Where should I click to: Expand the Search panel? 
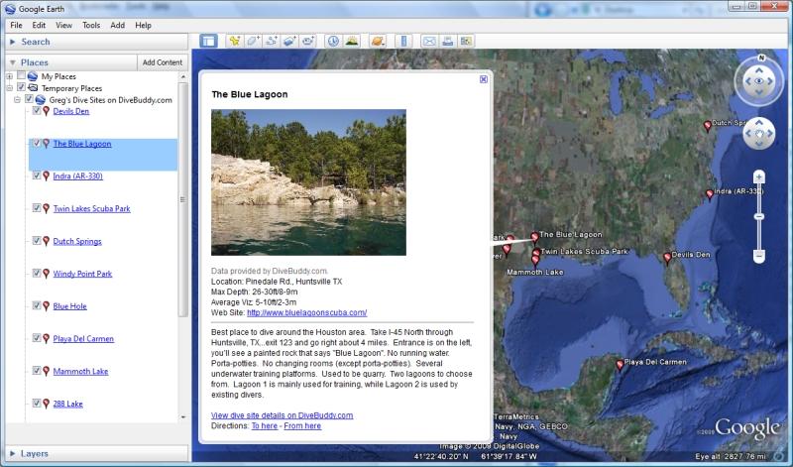pos(13,42)
